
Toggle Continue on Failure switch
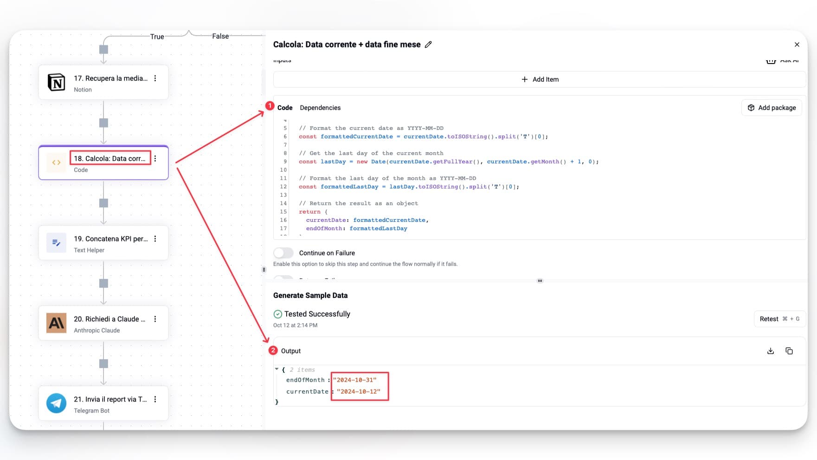(x=283, y=253)
